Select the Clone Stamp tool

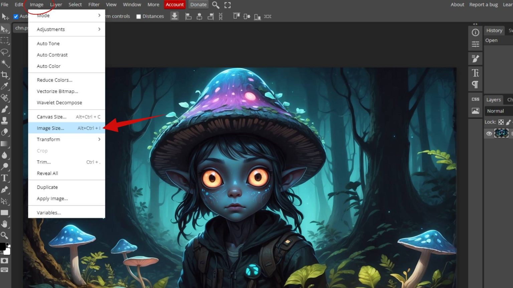coord(5,121)
